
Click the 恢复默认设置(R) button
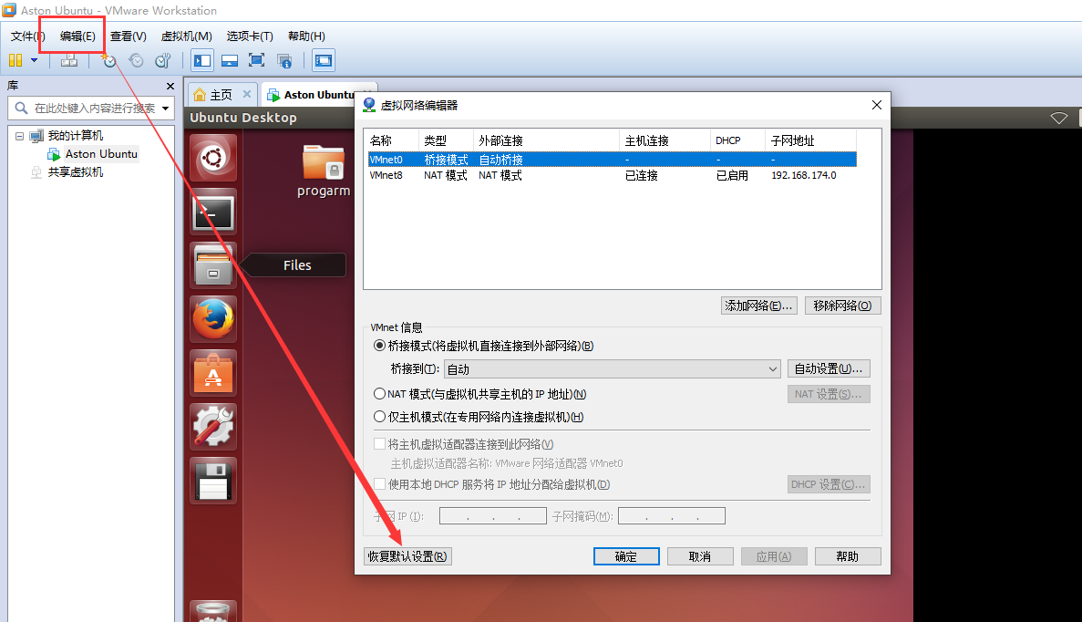(407, 556)
